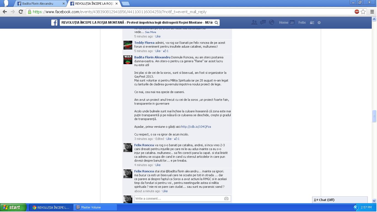The height and width of the screenshot is (212, 377).
Task: Click the search magnifier icon
Action: tap(216, 23)
